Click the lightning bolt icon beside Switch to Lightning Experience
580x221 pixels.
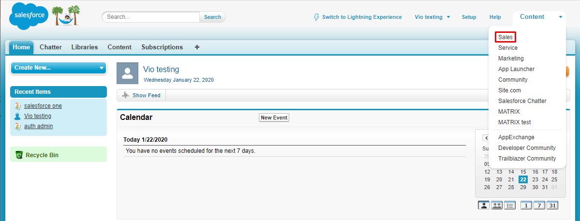pyautogui.click(x=316, y=17)
